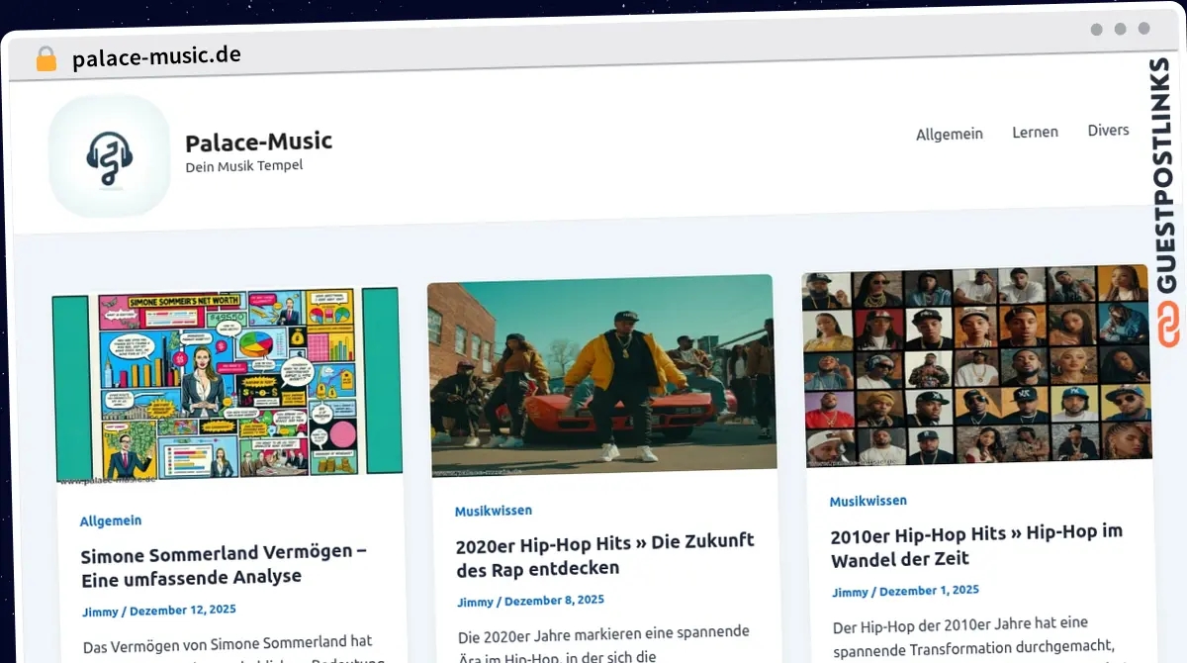The height and width of the screenshot is (663, 1187).
Task: Open the Lernen menu item
Action: click(1035, 132)
